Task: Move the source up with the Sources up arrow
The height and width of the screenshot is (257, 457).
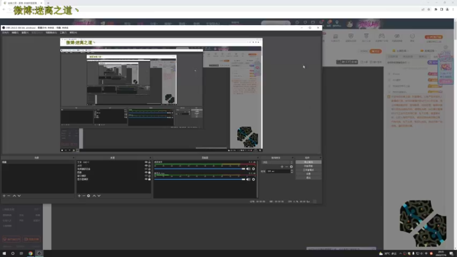Action: [x=94, y=196]
